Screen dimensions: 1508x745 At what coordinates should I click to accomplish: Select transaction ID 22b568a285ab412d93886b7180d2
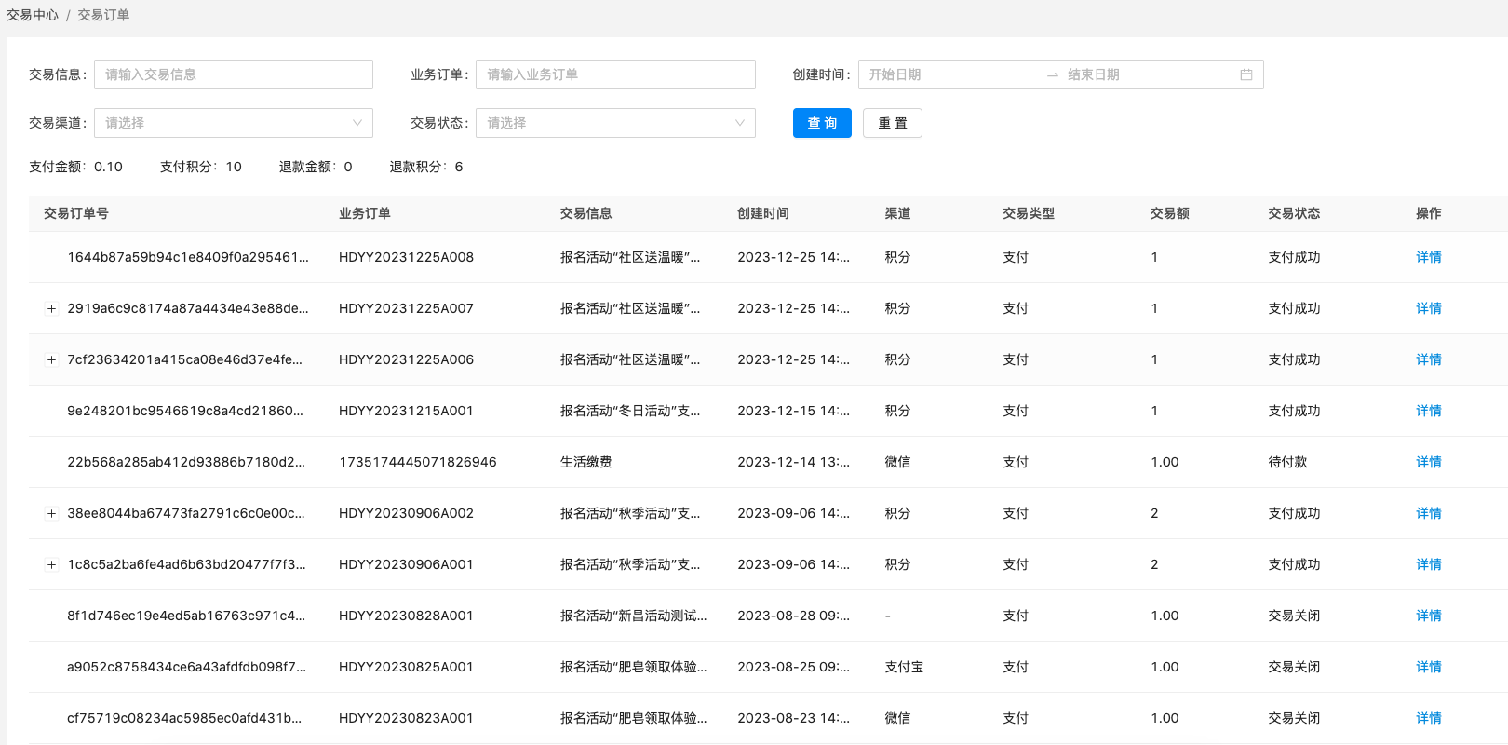tap(186, 462)
